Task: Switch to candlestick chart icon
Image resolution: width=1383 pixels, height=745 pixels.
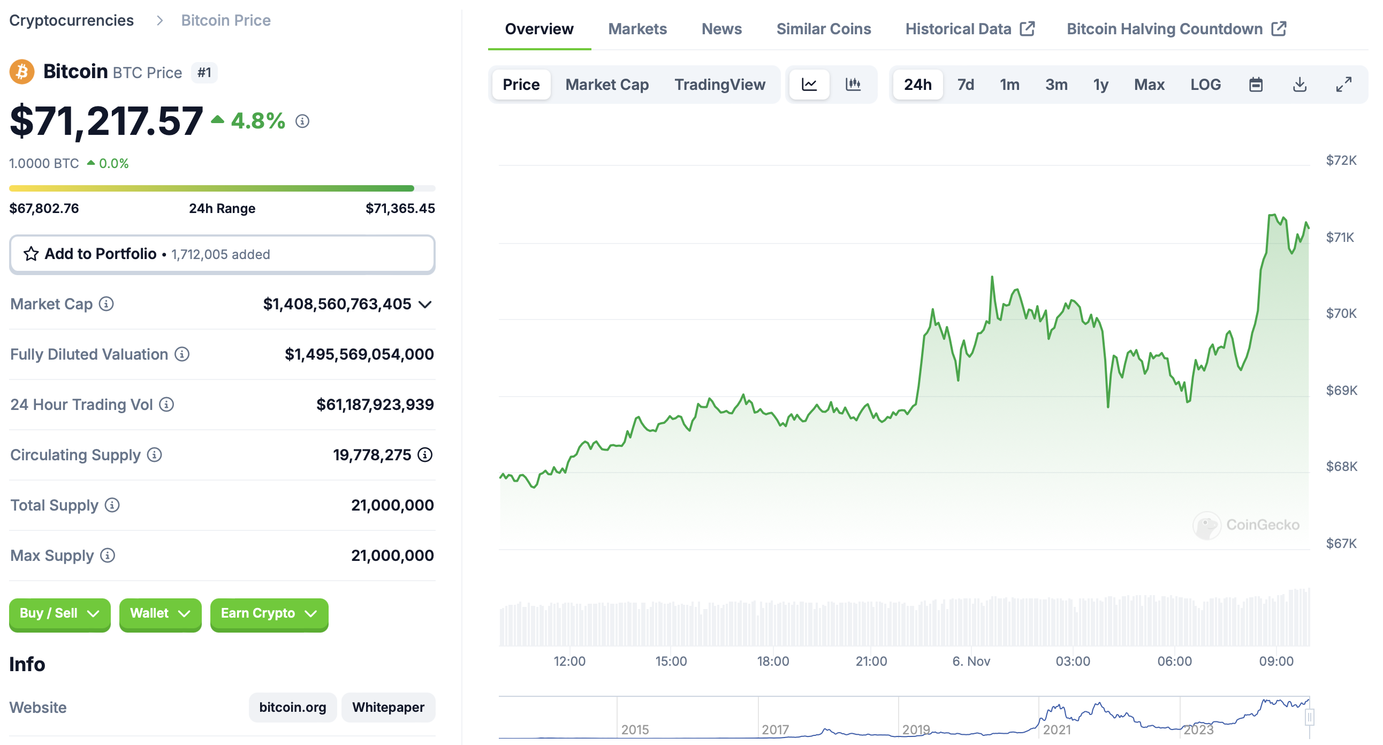Action: click(853, 84)
